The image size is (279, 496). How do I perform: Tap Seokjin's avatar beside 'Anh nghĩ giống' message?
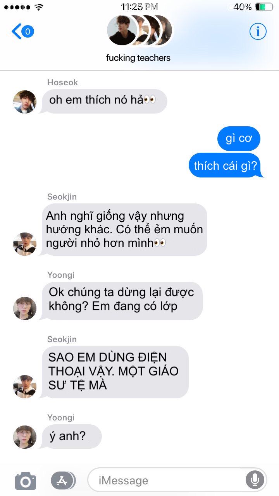[25, 244]
